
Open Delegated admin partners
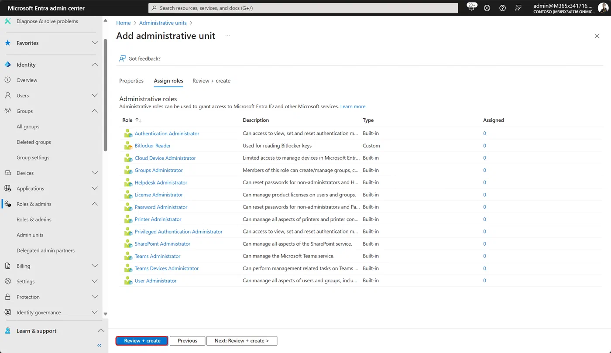coord(45,250)
